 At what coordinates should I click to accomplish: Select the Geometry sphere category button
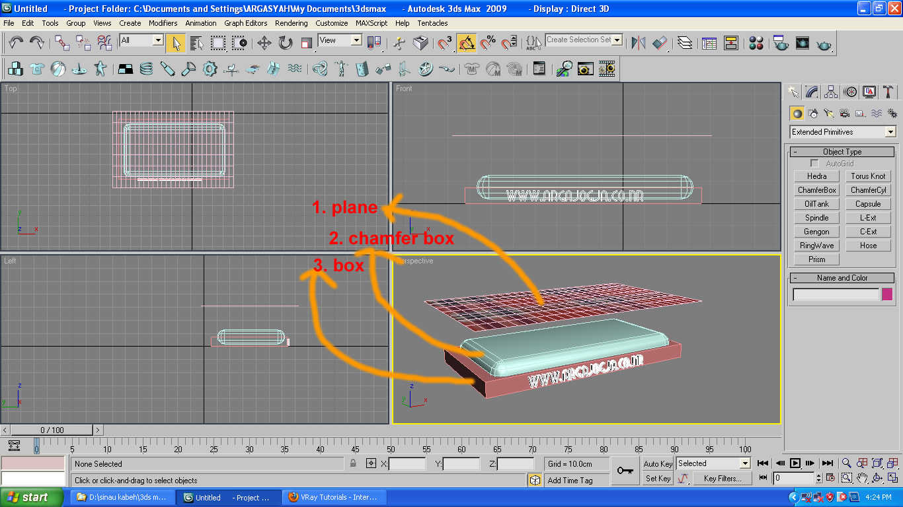coord(797,114)
